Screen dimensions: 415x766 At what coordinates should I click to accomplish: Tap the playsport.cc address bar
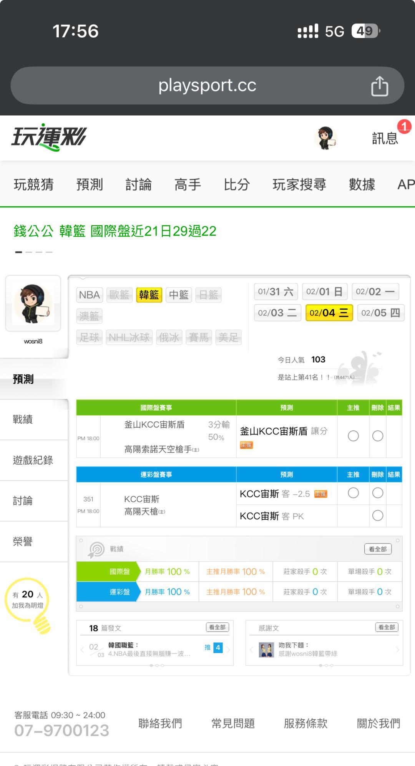207,86
